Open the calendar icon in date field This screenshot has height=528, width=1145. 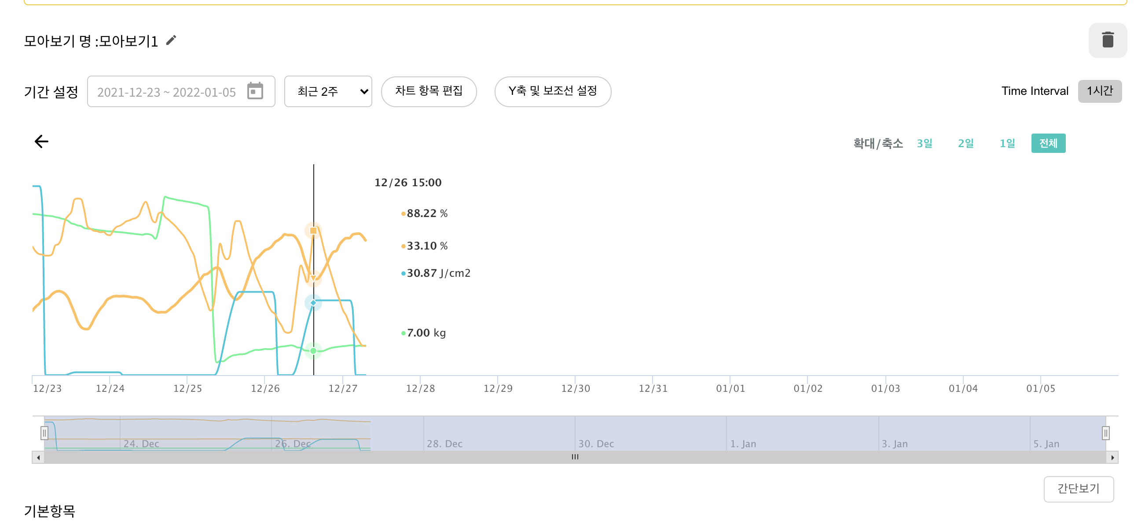[255, 91]
